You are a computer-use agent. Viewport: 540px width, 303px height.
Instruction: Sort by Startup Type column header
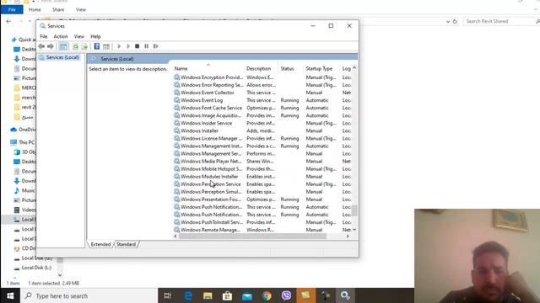coord(321,69)
